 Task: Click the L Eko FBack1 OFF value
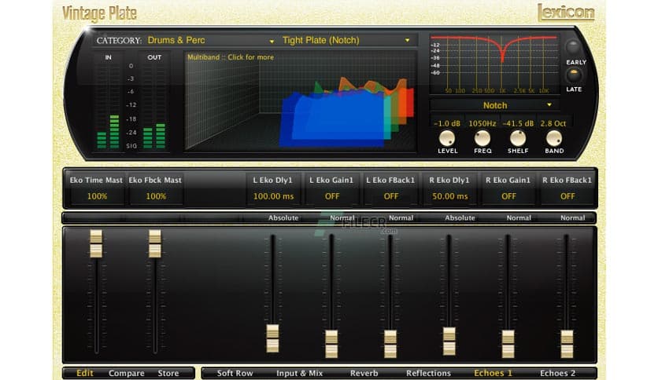(390, 196)
